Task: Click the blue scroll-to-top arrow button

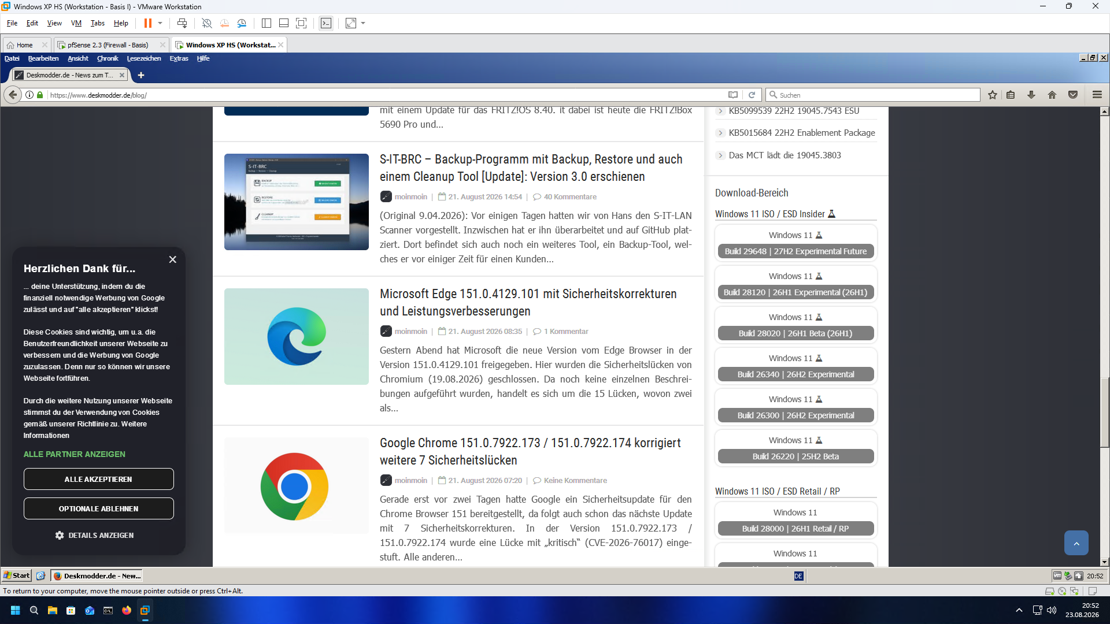Action: (x=1076, y=543)
